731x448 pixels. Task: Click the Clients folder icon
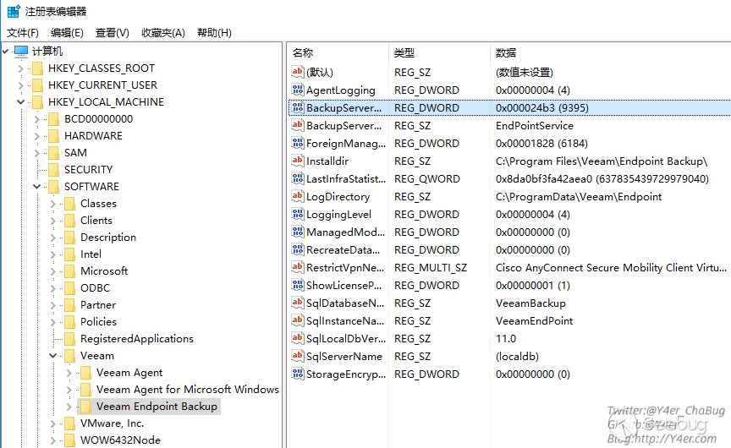[70, 221]
